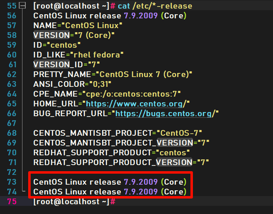This screenshot has width=273, height=214.
Task: Click the "centos" value on line 59
Action: 63,45
